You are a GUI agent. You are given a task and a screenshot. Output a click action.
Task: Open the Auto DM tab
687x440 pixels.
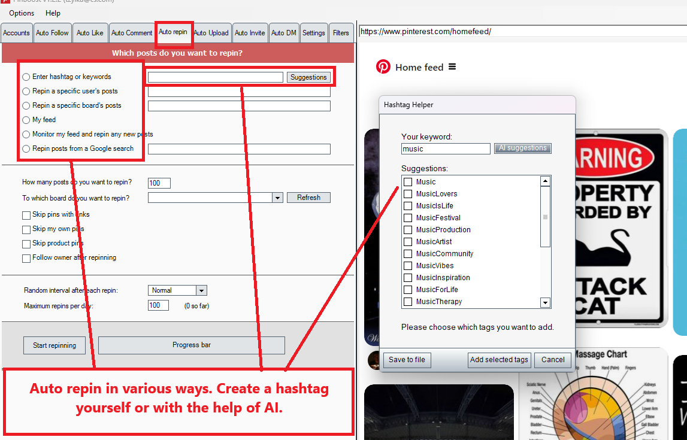(284, 33)
